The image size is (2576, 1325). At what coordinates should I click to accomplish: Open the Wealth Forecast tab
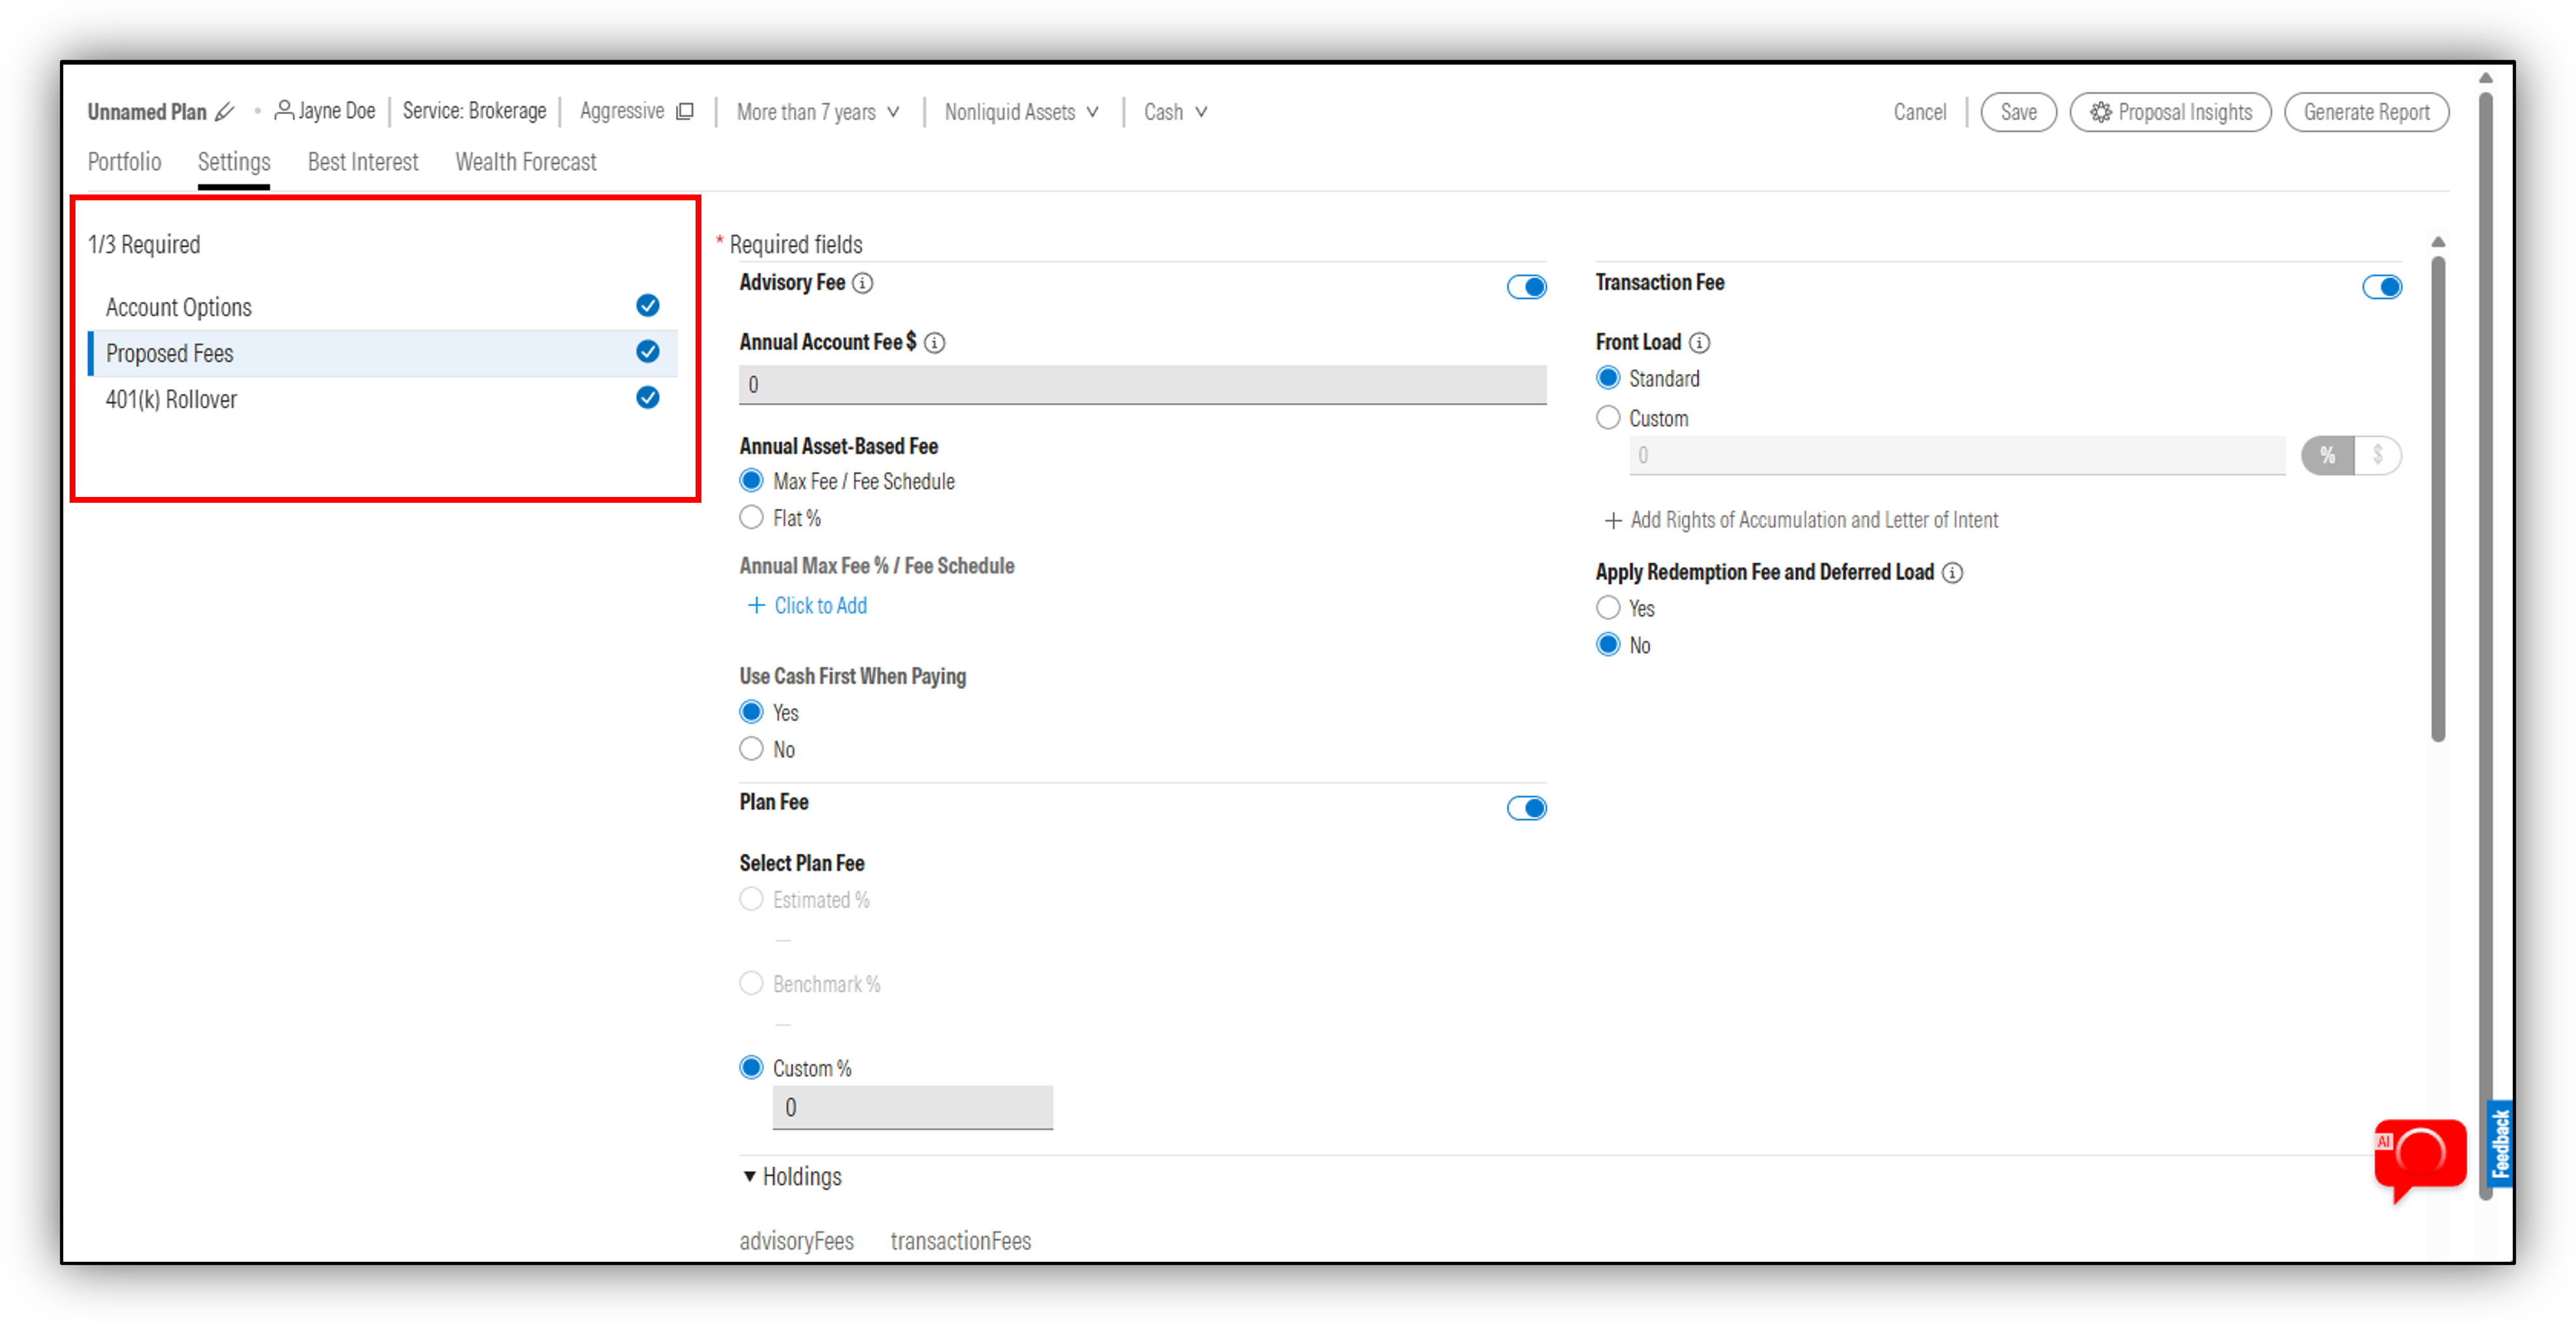(526, 162)
